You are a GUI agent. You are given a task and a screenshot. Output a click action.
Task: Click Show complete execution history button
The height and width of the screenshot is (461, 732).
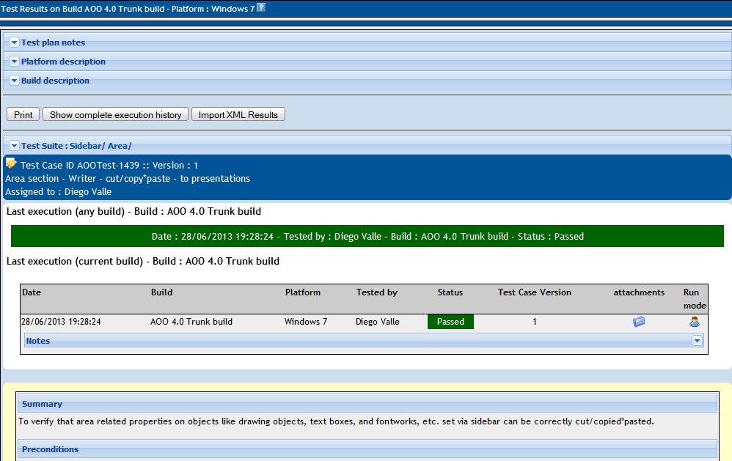(x=115, y=115)
